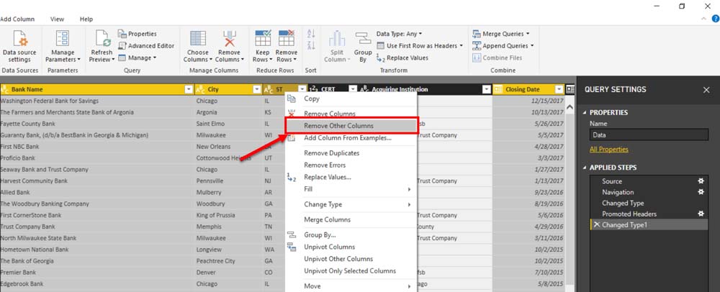720x292 pixels.
Task: Click gear icon next to Source step
Action: [701, 181]
